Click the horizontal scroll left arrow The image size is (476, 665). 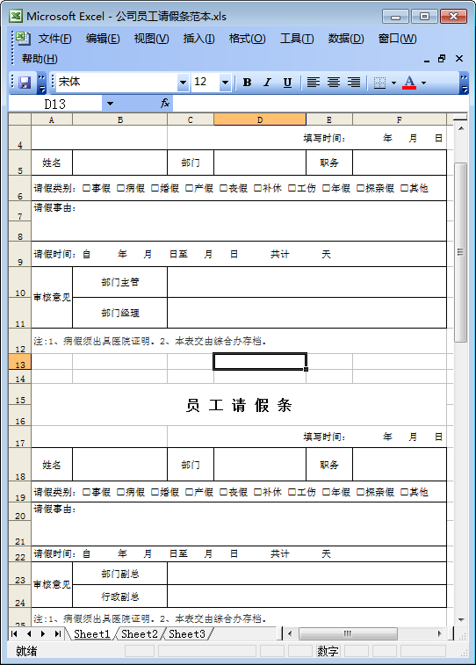(290, 633)
